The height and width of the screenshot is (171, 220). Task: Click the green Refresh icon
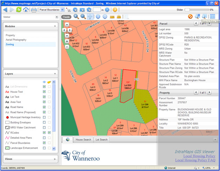coord(19,9)
